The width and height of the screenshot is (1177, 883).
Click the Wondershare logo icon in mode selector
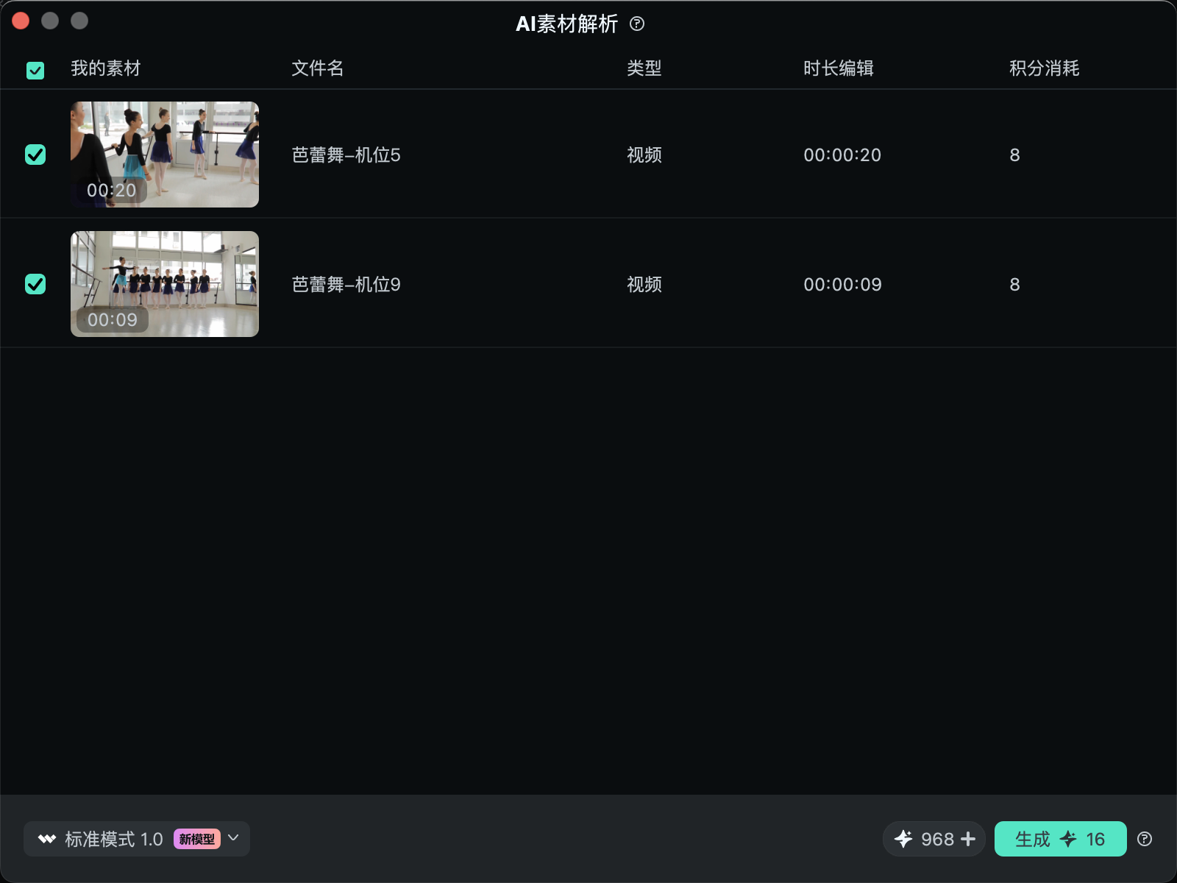[x=47, y=839]
